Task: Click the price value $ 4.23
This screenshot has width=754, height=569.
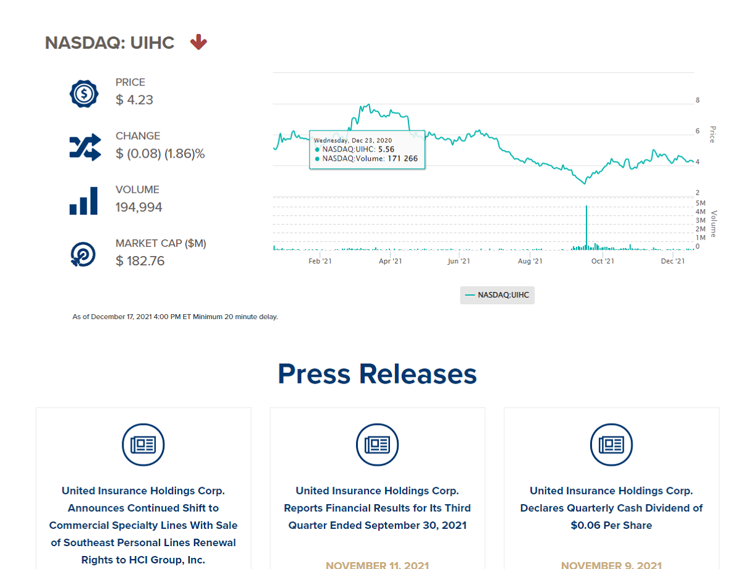Action: (x=134, y=100)
